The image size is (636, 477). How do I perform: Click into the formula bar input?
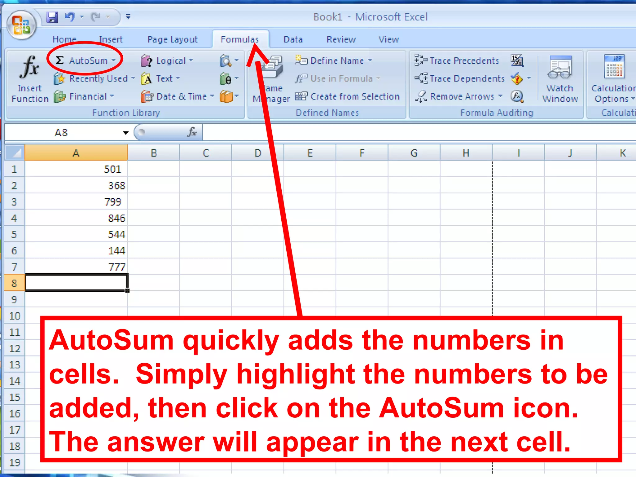click(x=419, y=133)
